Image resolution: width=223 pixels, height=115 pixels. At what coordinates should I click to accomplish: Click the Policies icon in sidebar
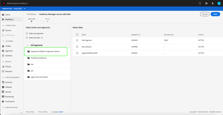click(3, 66)
